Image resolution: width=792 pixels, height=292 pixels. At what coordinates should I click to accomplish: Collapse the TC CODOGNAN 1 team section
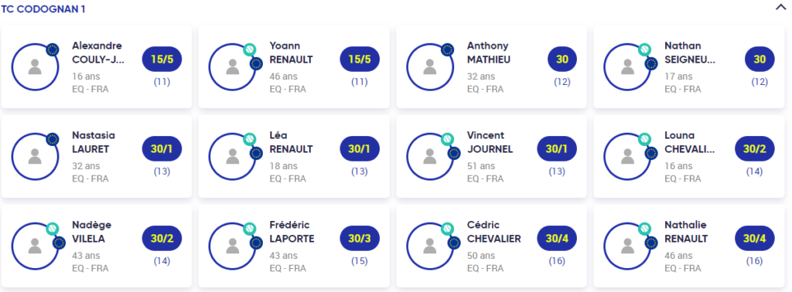coord(780,7)
